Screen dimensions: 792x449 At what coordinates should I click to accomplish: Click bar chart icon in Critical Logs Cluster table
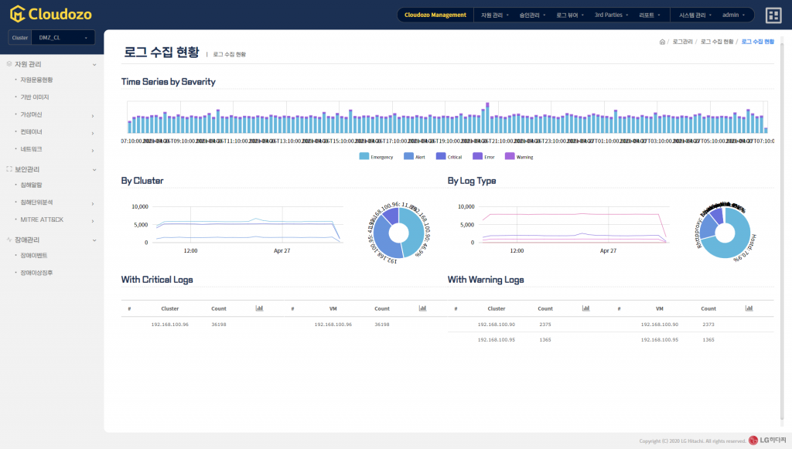pyautogui.click(x=260, y=308)
